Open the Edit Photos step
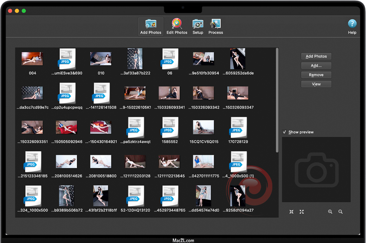This screenshot has height=243, width=366. coord(177,26)
